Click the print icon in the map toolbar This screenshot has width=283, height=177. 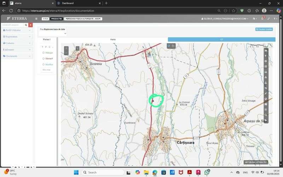pos(266,72)
